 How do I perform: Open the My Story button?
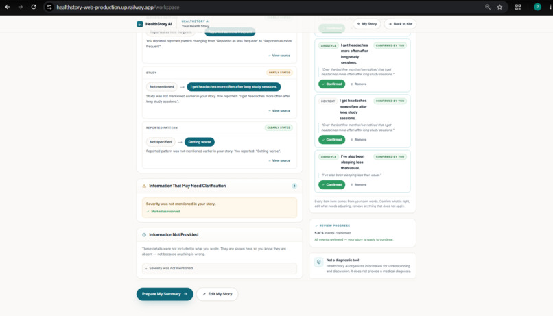tap(367, 24)
